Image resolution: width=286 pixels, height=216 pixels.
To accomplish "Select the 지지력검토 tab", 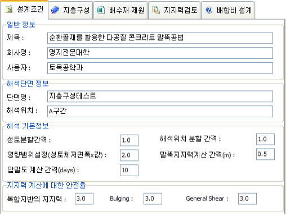I will coord(174,10).
